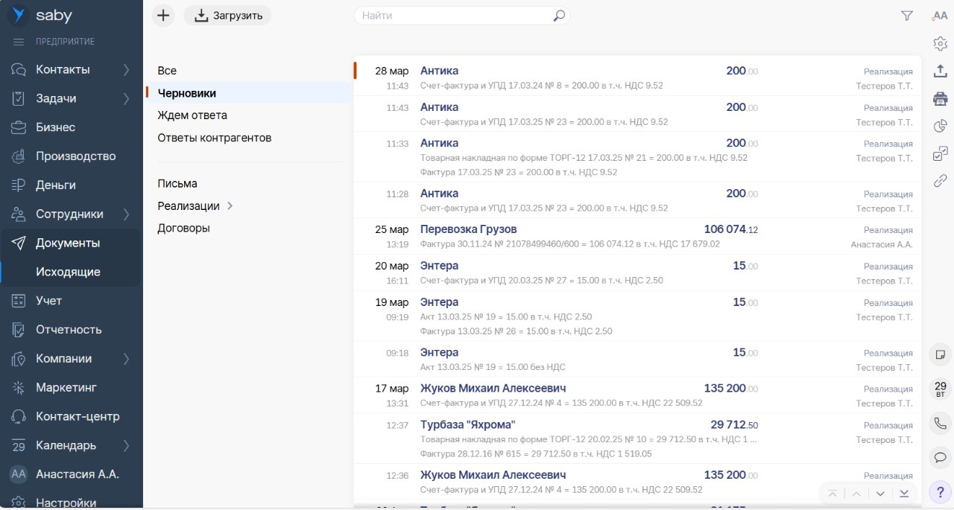Click the plus button to create document
The width and height of the screenshot is (954, 510).
coord(163,16)
